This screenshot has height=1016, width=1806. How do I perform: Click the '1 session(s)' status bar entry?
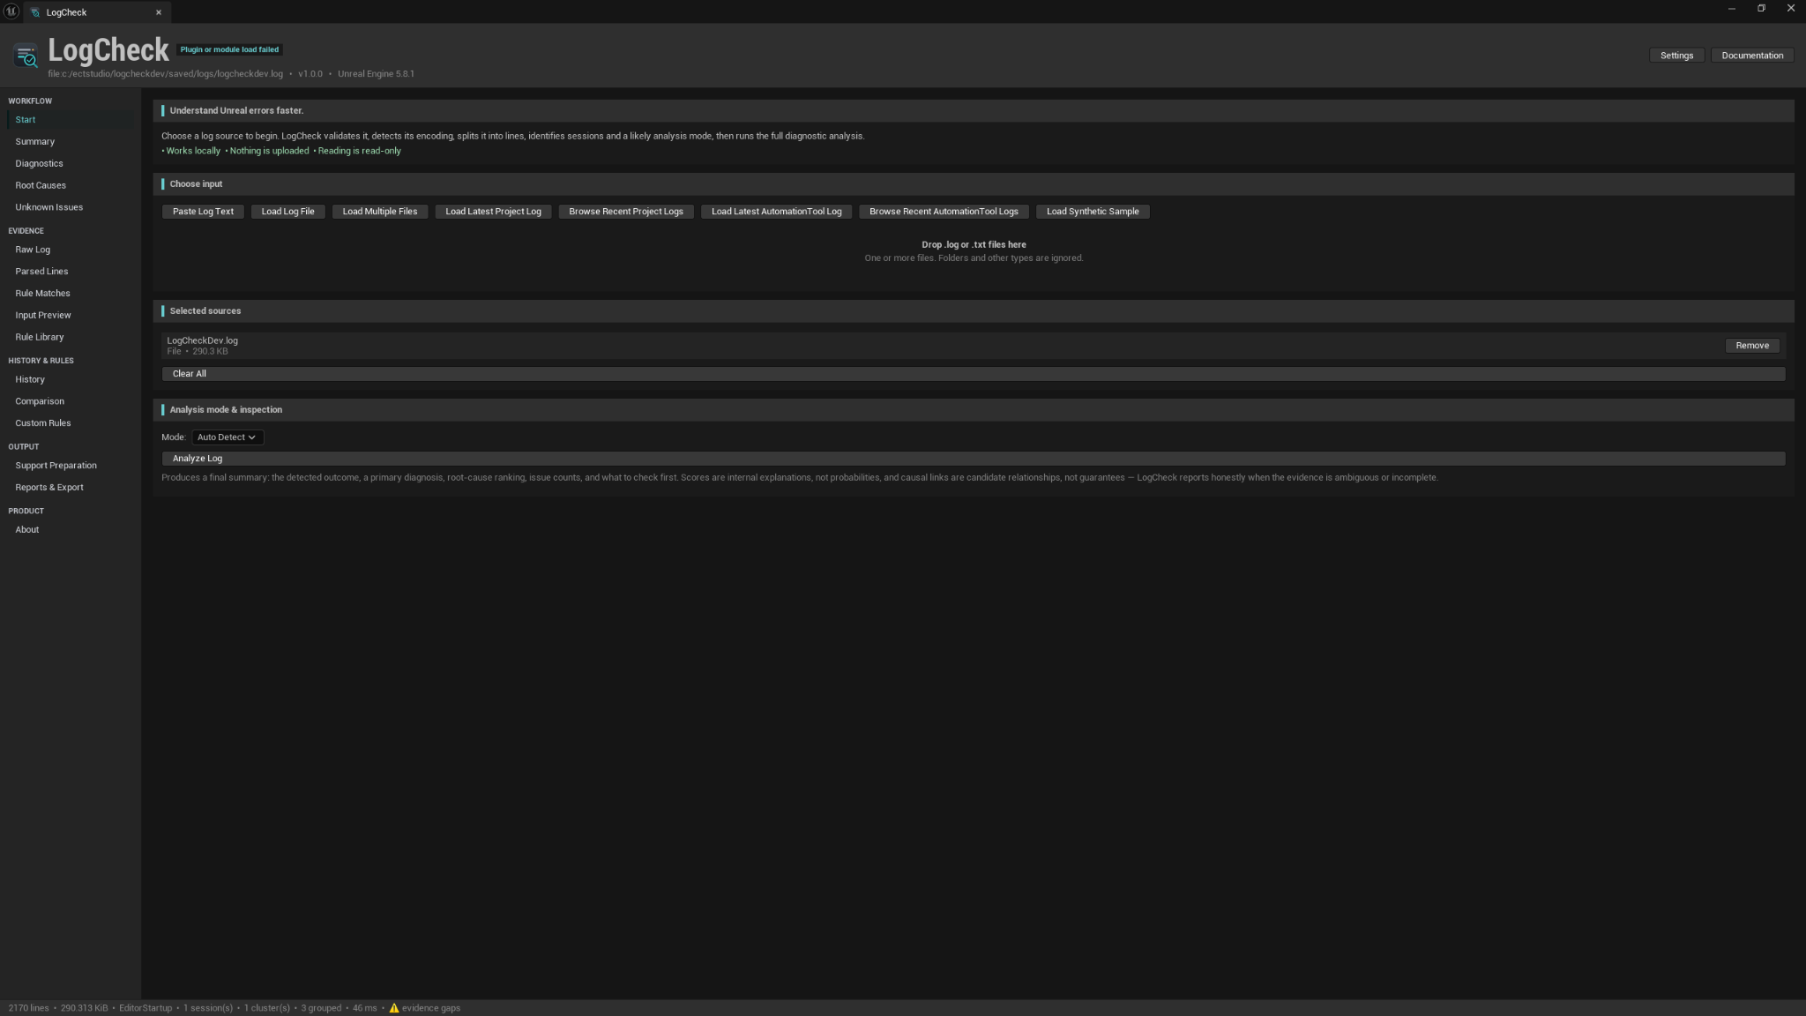click(x=208, y=1008)
